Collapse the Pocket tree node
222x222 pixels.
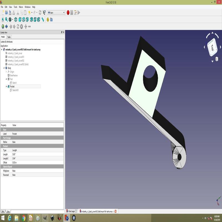click(x=6, y=87)
